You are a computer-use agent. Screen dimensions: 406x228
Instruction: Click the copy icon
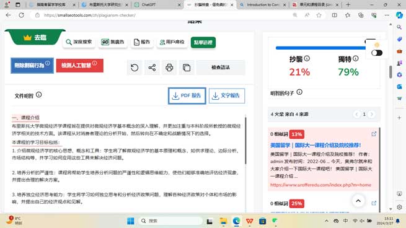click(187, 68)
